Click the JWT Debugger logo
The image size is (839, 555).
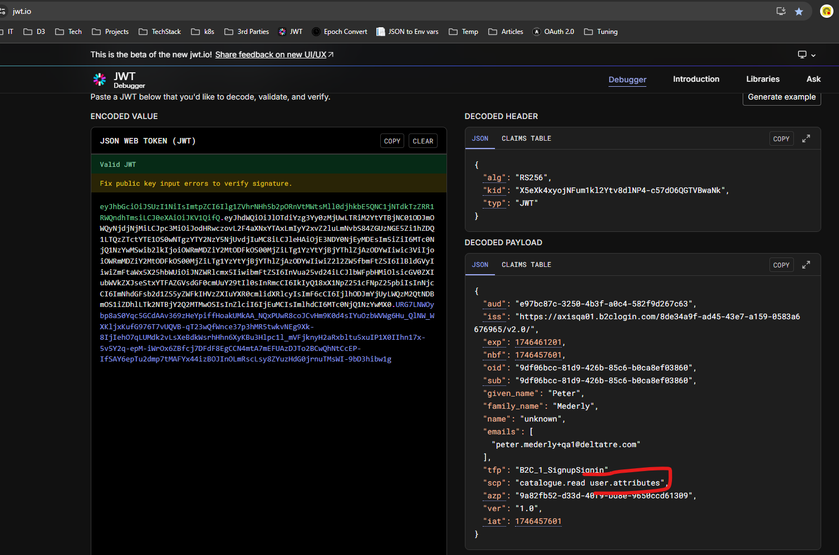(119, 80)
